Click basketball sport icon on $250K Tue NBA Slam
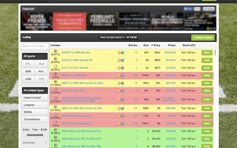 coord(56,74)
